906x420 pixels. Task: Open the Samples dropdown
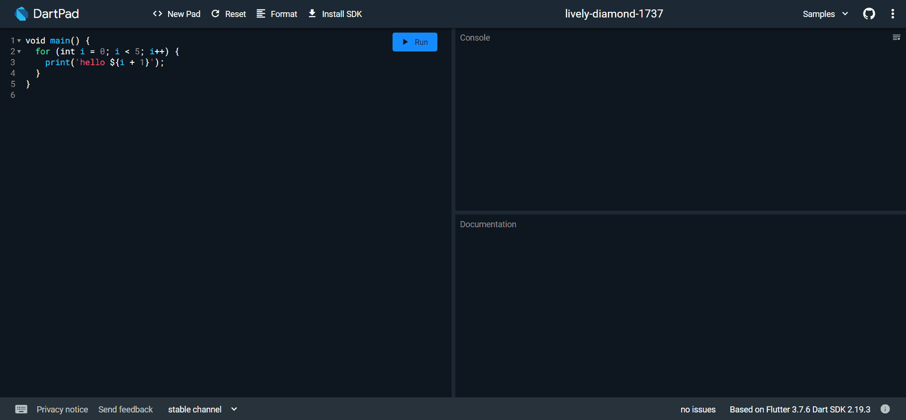coord(825,14)
